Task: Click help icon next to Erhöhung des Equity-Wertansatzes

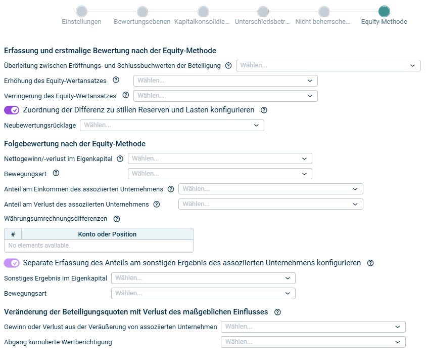Action: click(x=116, y=80)
